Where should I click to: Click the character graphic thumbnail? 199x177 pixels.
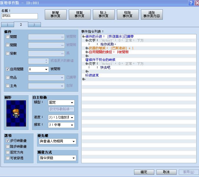click(16, 113)
